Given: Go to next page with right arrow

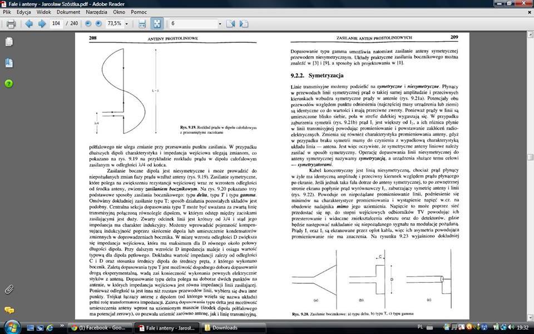Looking at the screenshot, I should pos(42,23).
